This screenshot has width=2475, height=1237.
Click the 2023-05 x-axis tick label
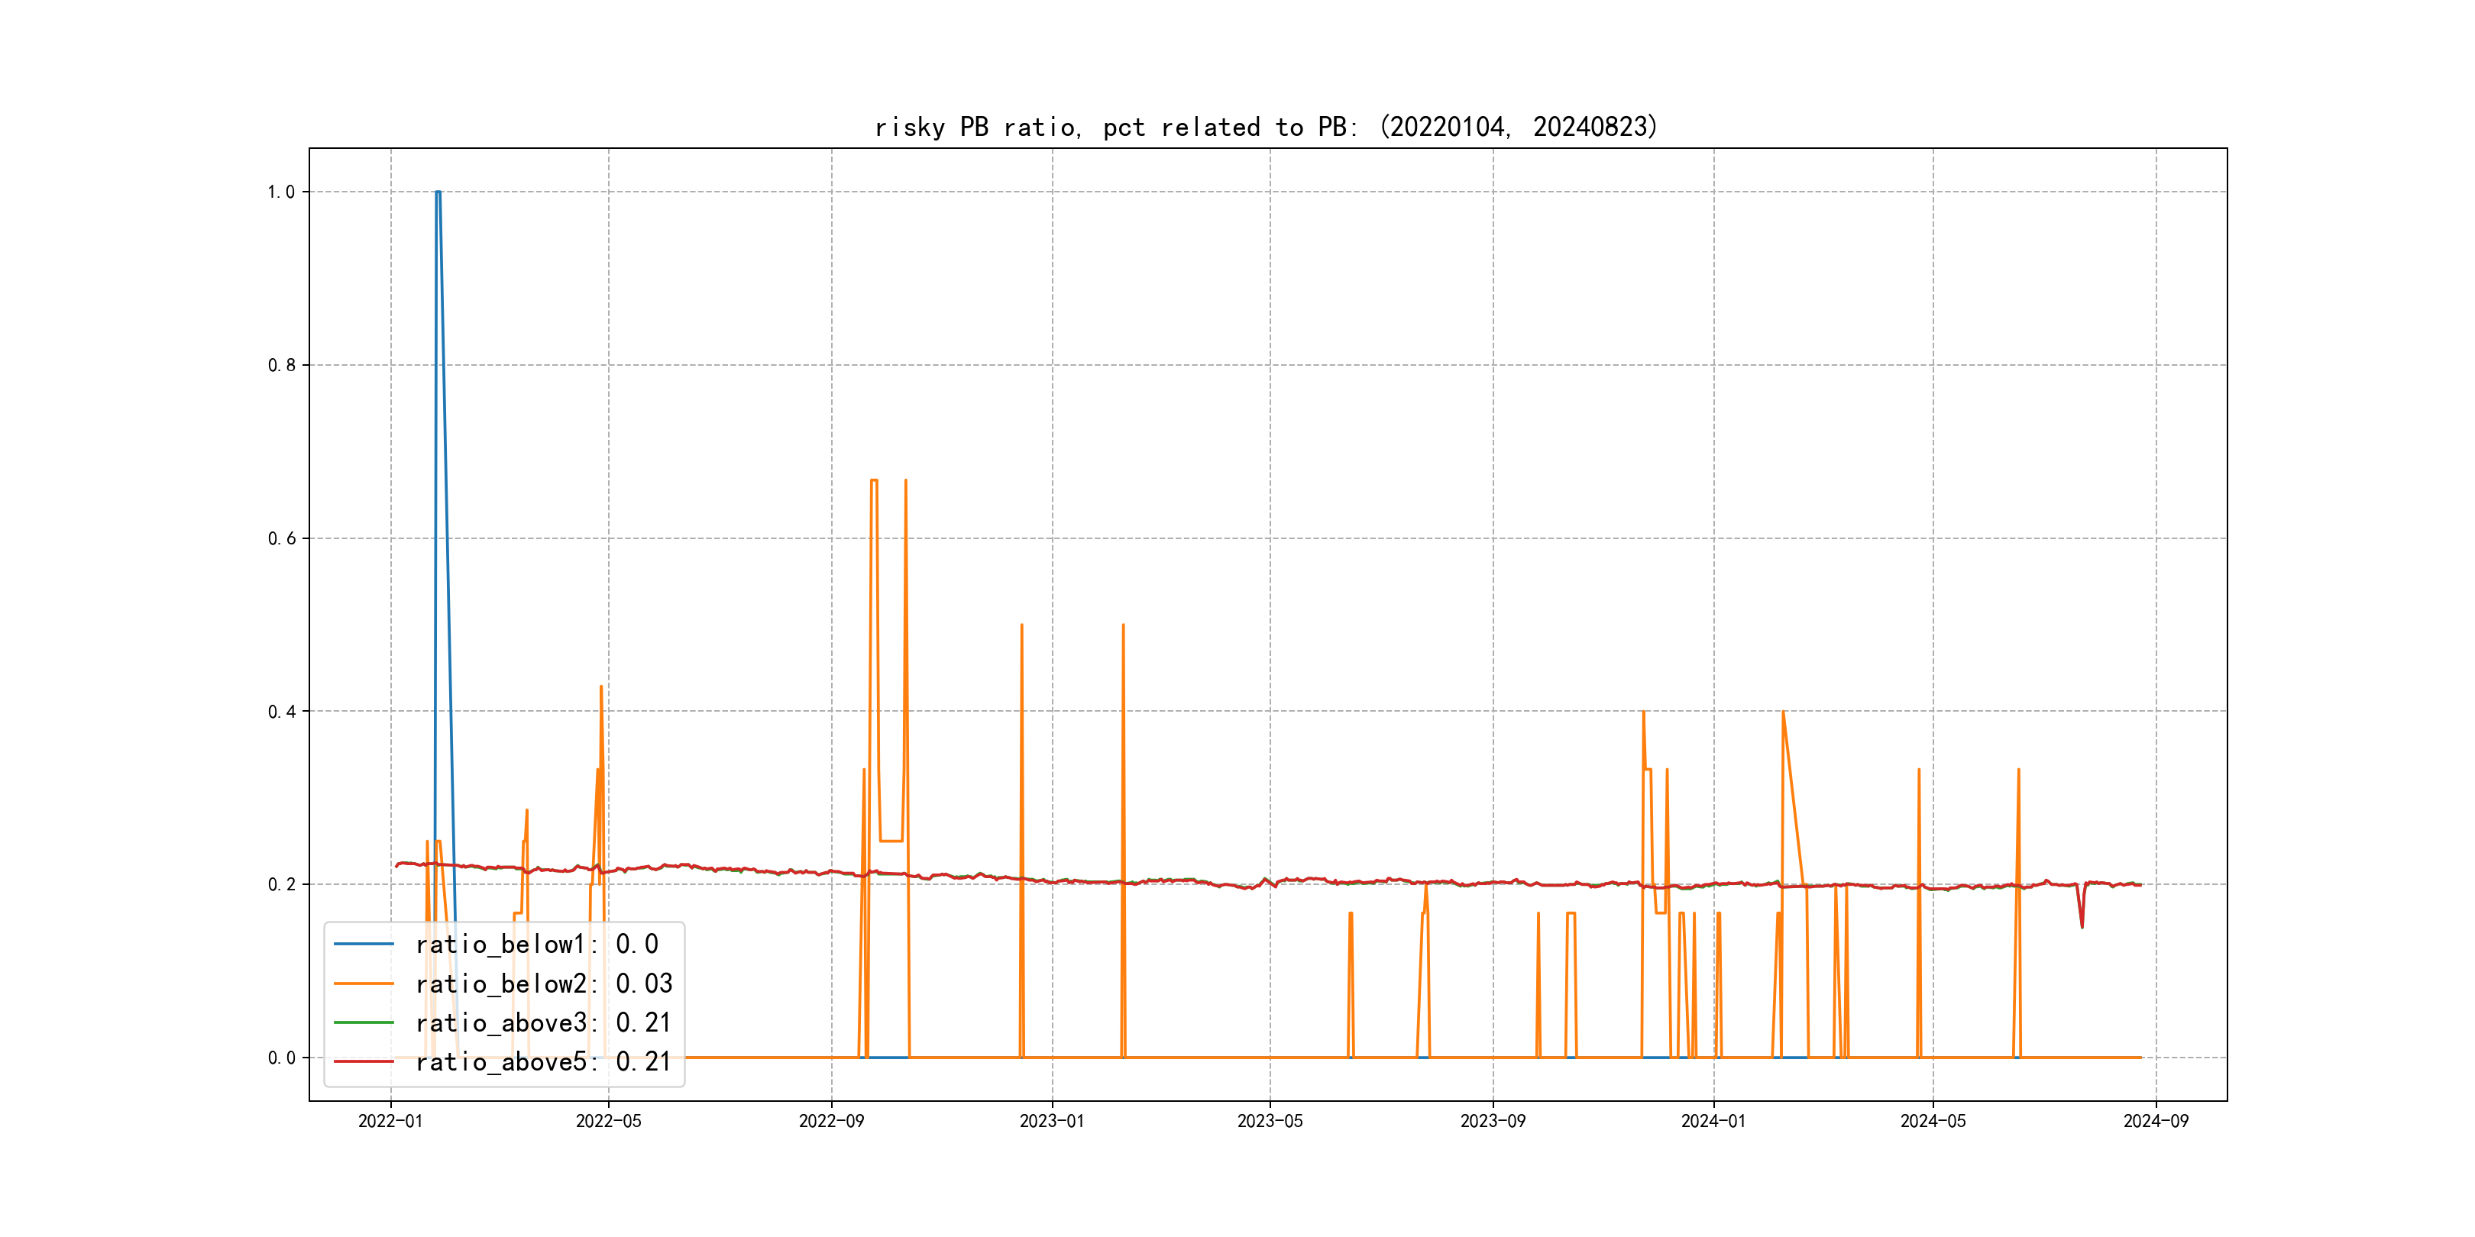coord(1270,1122)
